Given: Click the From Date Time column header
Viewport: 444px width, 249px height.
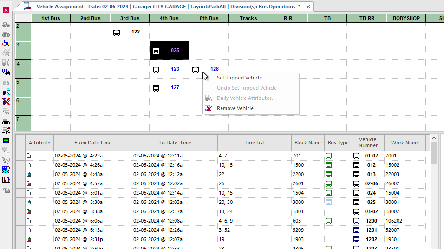Looking at the screenshot, I should click(93, 143).
